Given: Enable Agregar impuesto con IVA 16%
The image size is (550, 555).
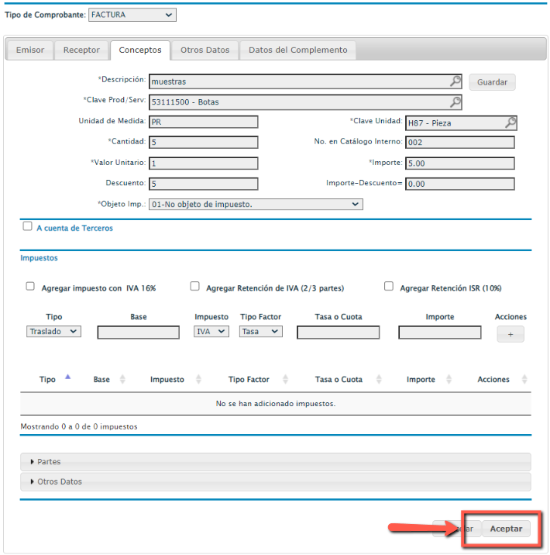Looking at the screenshot, I should 30,286.
